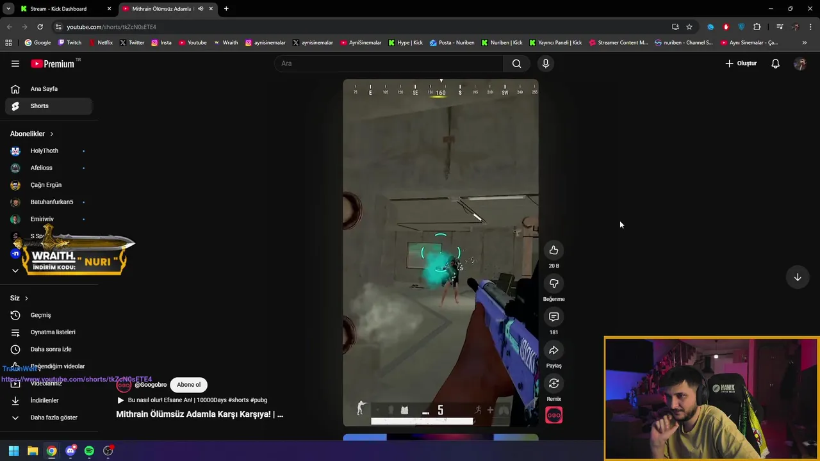This screenshot has height=461, width=820.
Task: Open the Twitch bookmark
Action: coord(70,43)
